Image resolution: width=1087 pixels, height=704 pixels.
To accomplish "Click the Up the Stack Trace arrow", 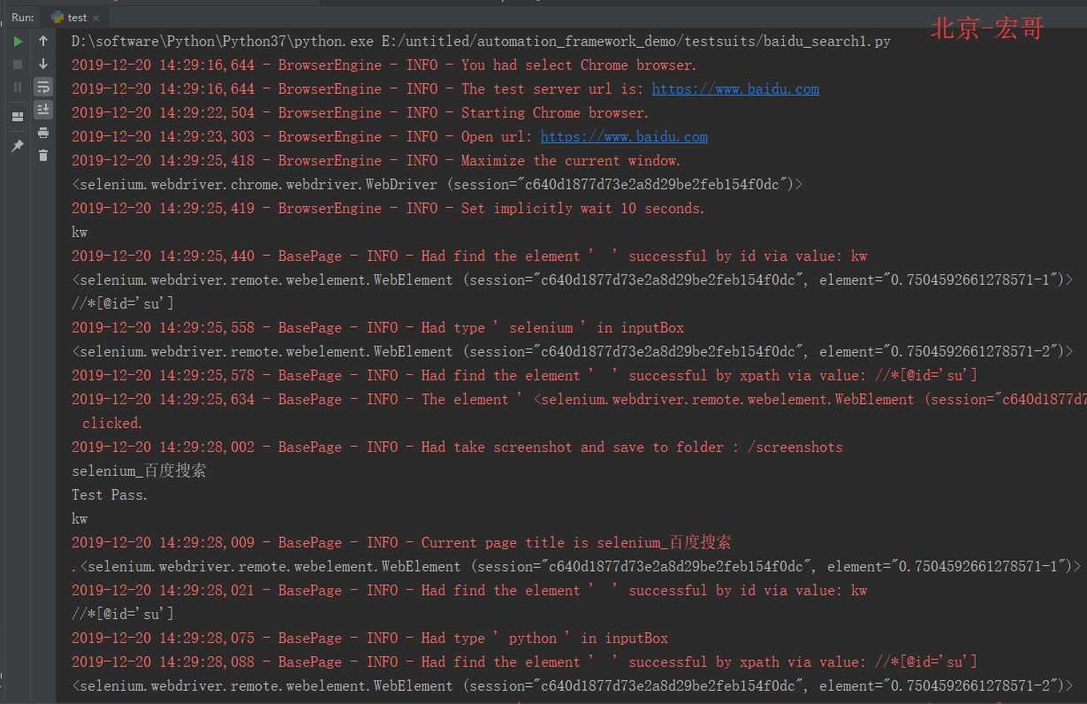I will 43,42.
